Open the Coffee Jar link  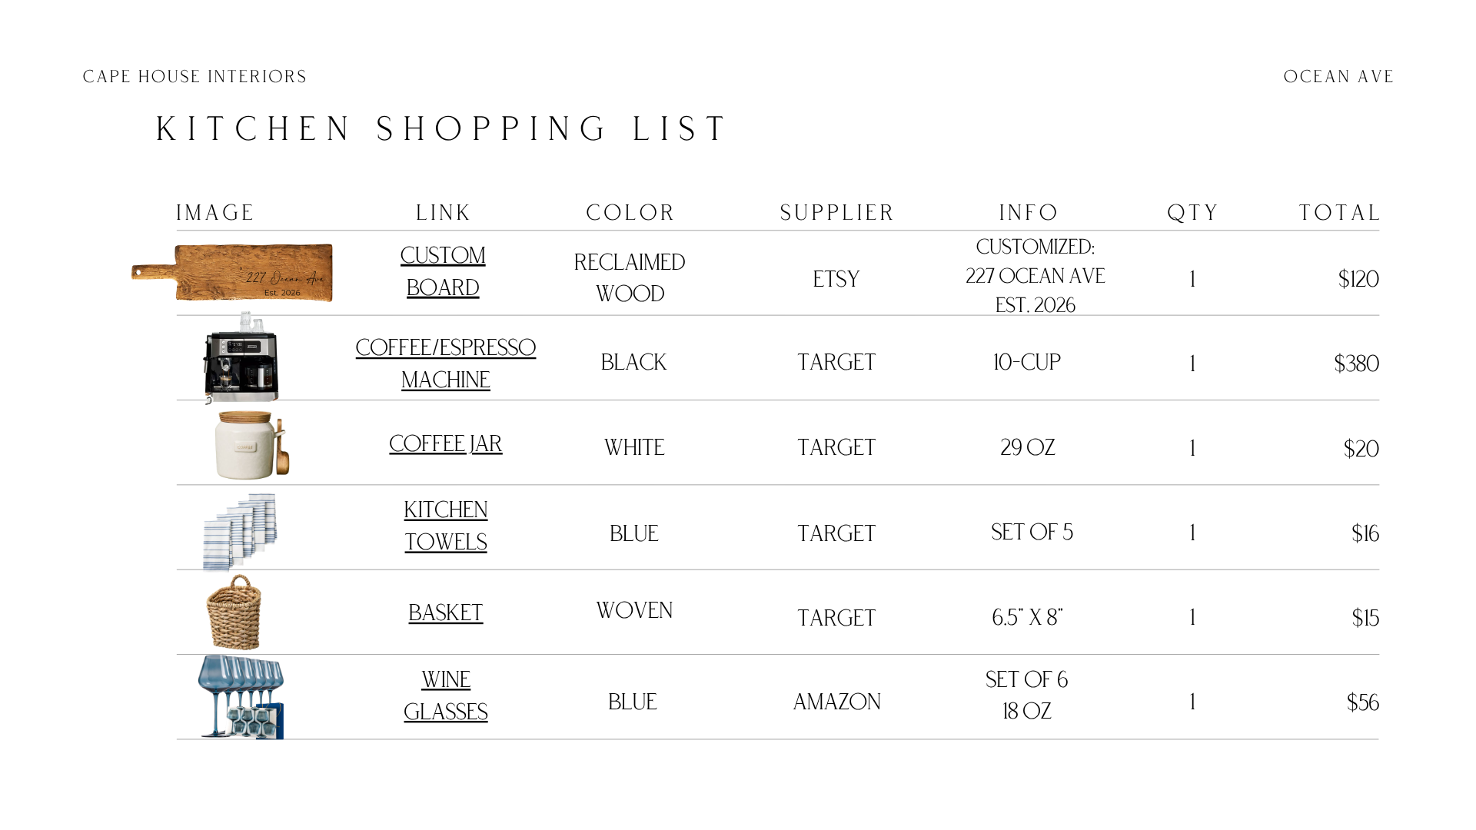click(446, 444)
